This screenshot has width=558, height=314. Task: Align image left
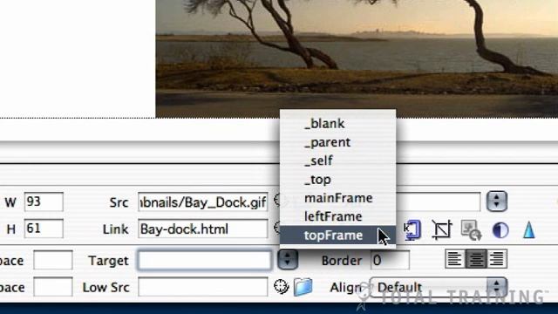pos(454,259)
